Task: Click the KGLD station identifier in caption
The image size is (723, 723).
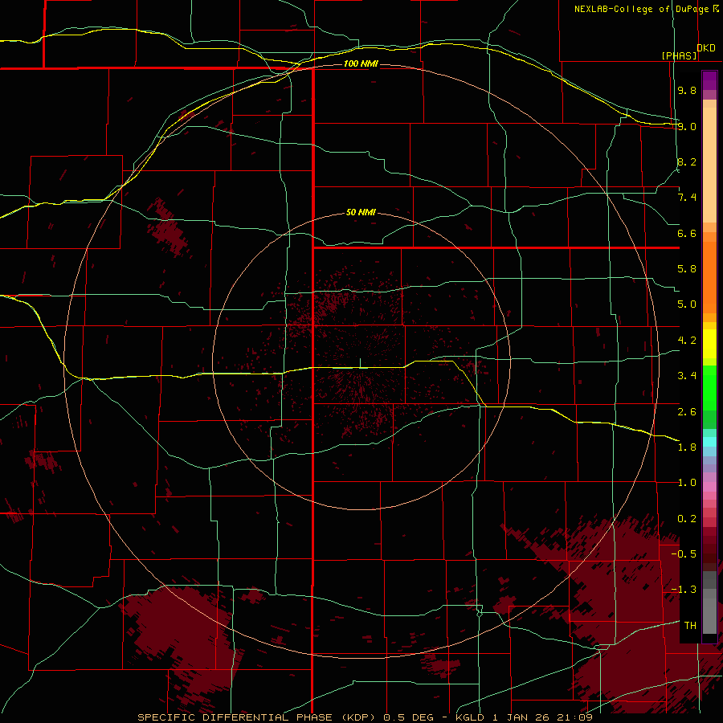Action: tap(472, 717)
